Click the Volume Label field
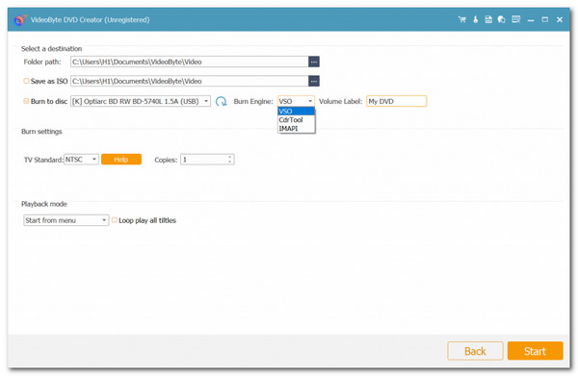The image size is (578, 376). coord(397,101)
